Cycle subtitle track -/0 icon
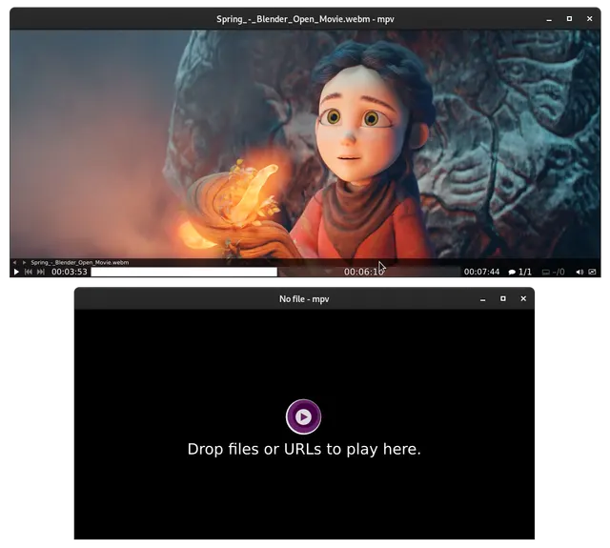Image resolution: width=610 pixels, height=548 pixels. (x=553, y=272)
